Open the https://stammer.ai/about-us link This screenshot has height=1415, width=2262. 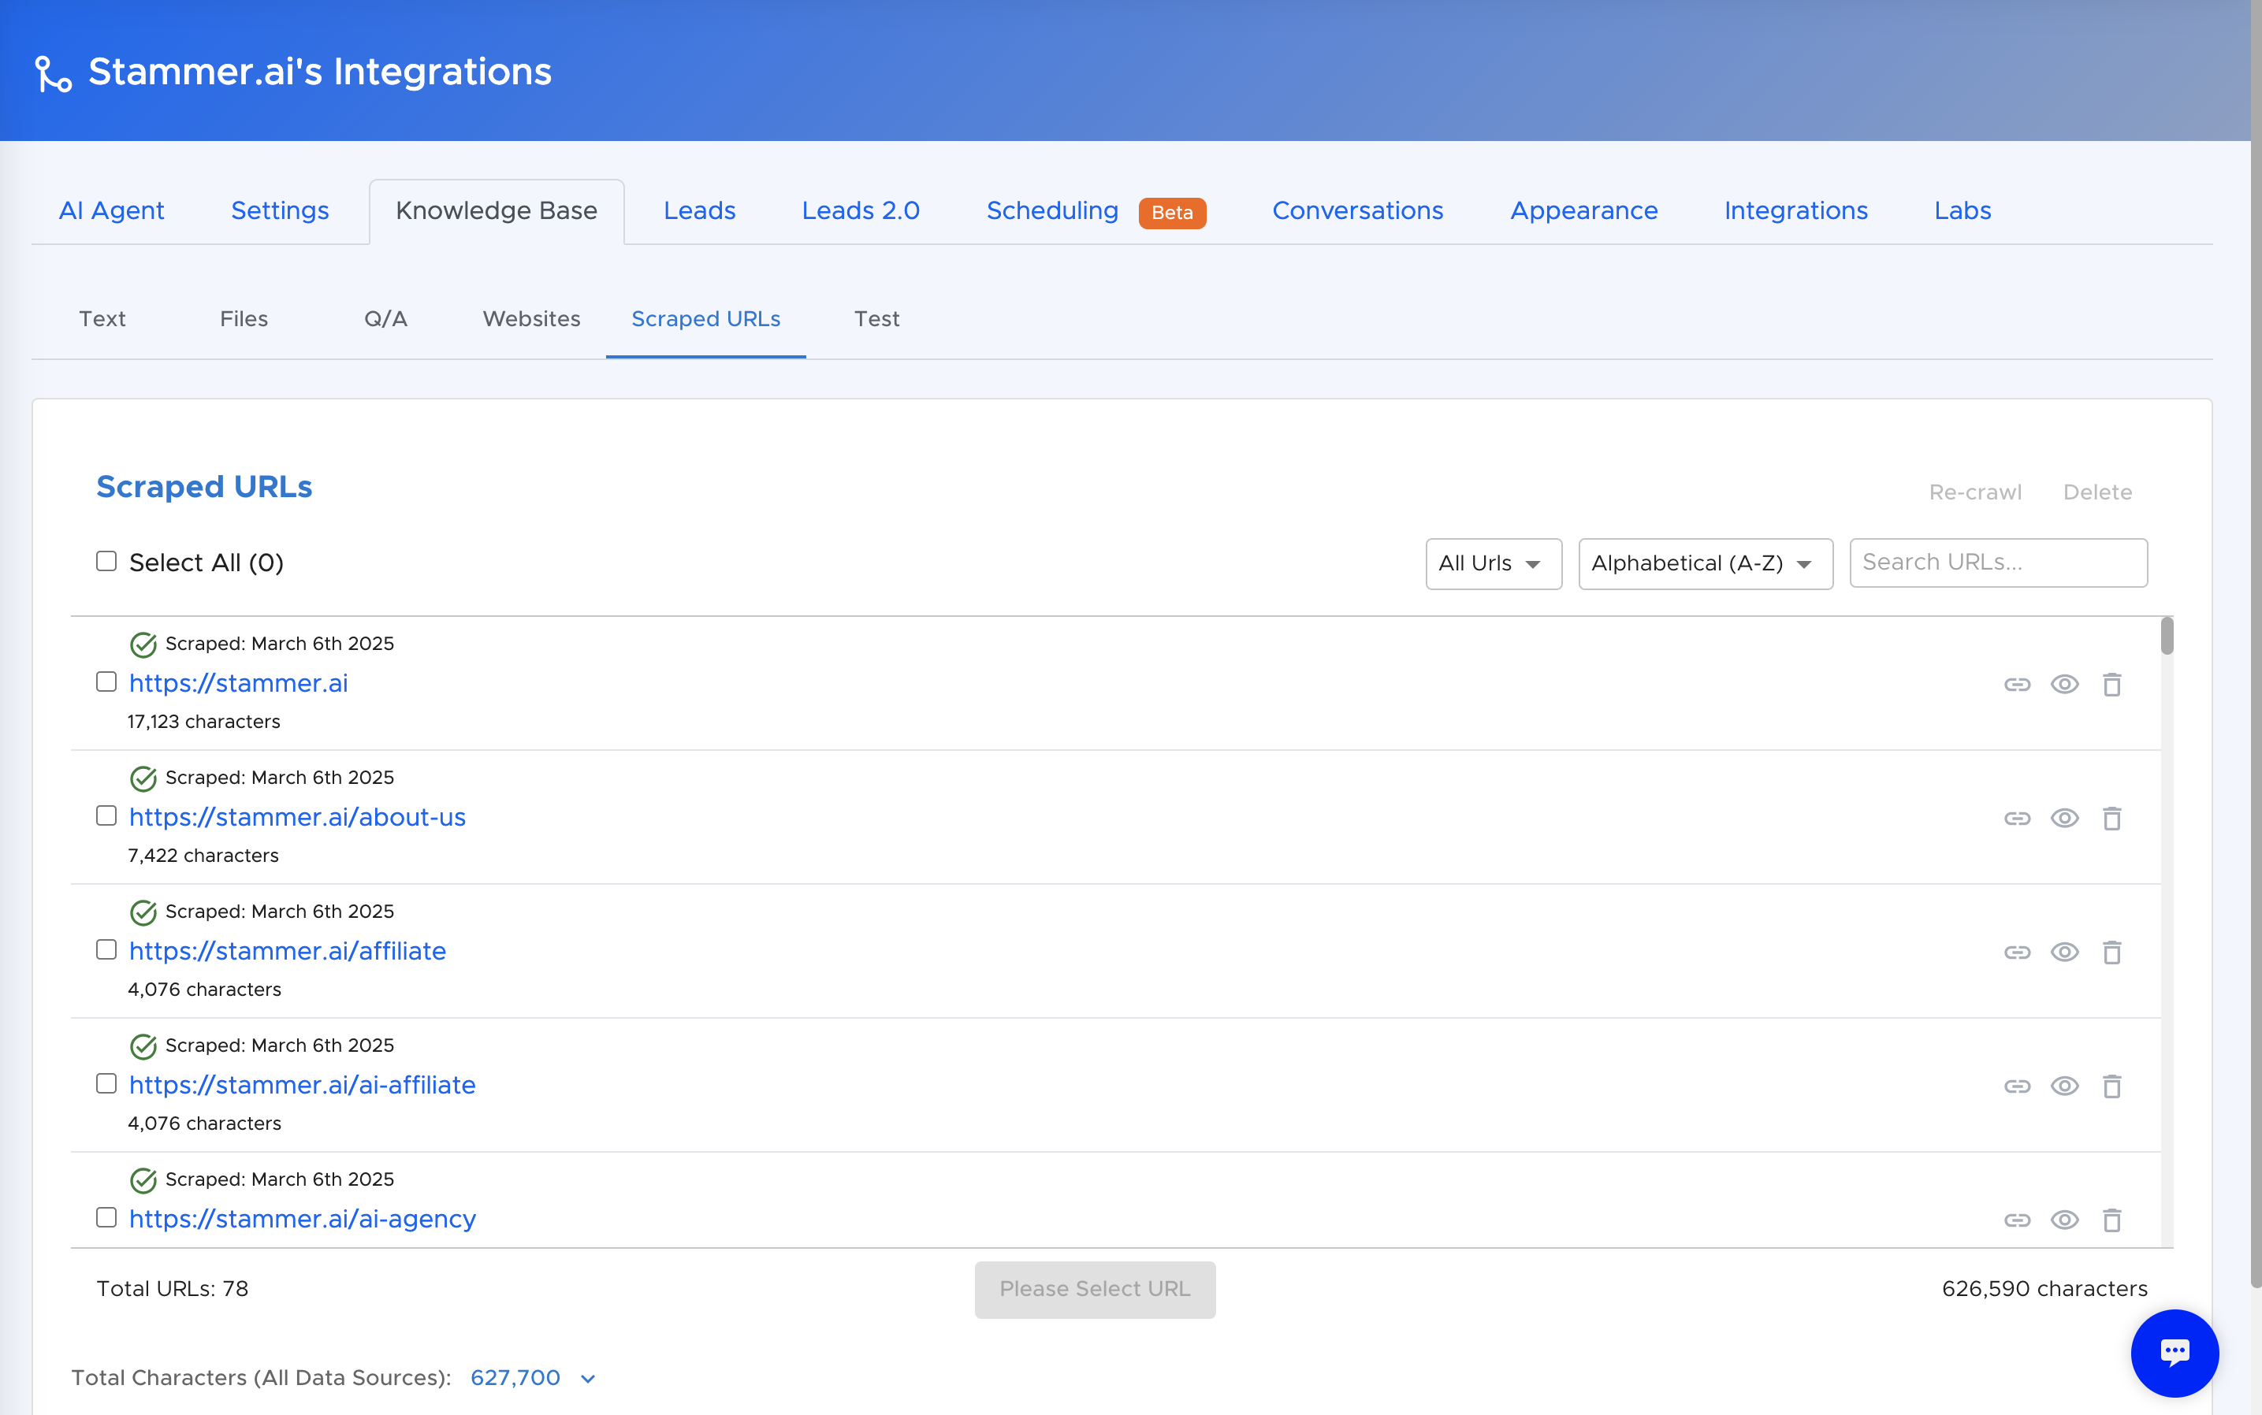pyautogui.click(x=297, y=817)
